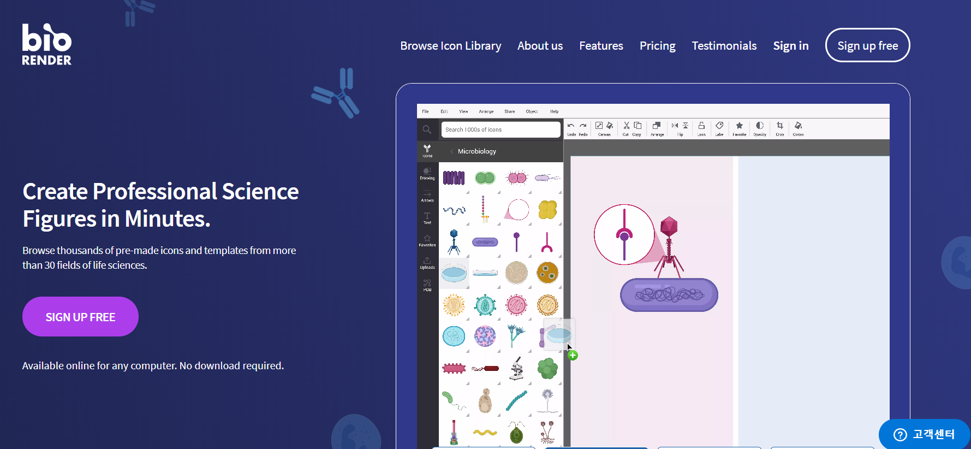Viewport: 971px width, 449px height.
Task: Open the Object menu in the editor
Action: pos(532,111)
